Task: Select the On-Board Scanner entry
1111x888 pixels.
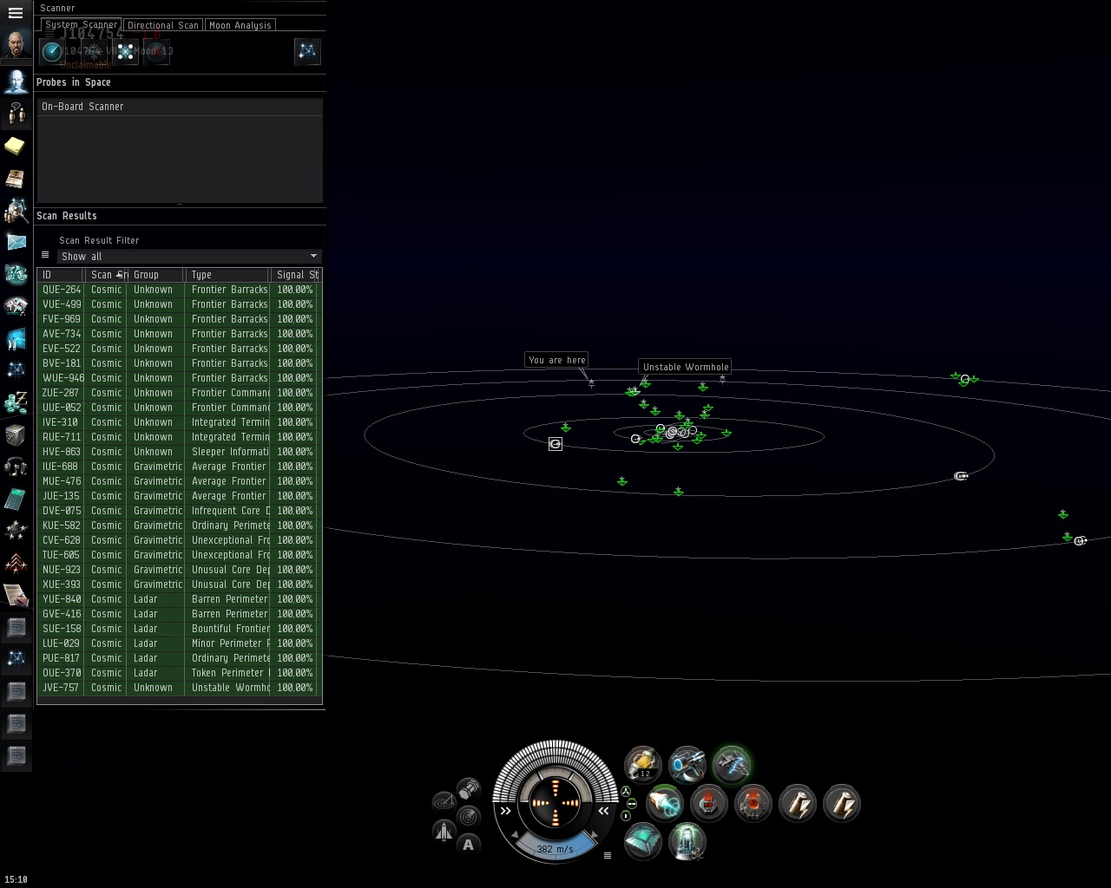Action: (x=180, y=107)
